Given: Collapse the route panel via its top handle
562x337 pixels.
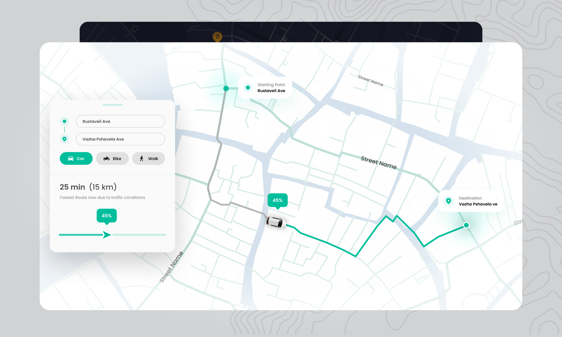Looking at the screenshot, I should (x=113, y=105).
